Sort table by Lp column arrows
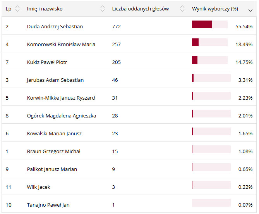Screen dimensions: 259x214 (x=17, y=9)
